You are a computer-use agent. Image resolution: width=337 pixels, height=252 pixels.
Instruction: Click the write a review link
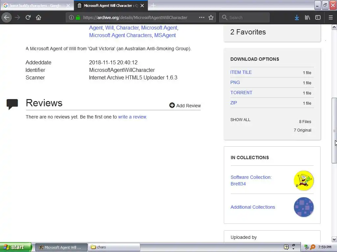point(132,117)
